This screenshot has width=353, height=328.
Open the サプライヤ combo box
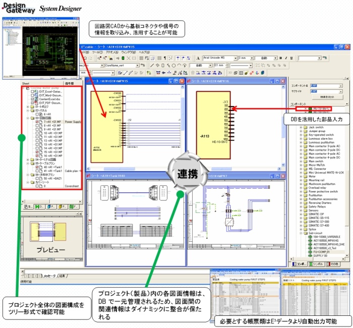click(x=326, y=91)
